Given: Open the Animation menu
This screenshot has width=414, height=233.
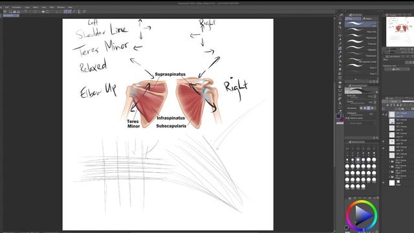Looking at the screenshot, I should (x=17, y=7).
